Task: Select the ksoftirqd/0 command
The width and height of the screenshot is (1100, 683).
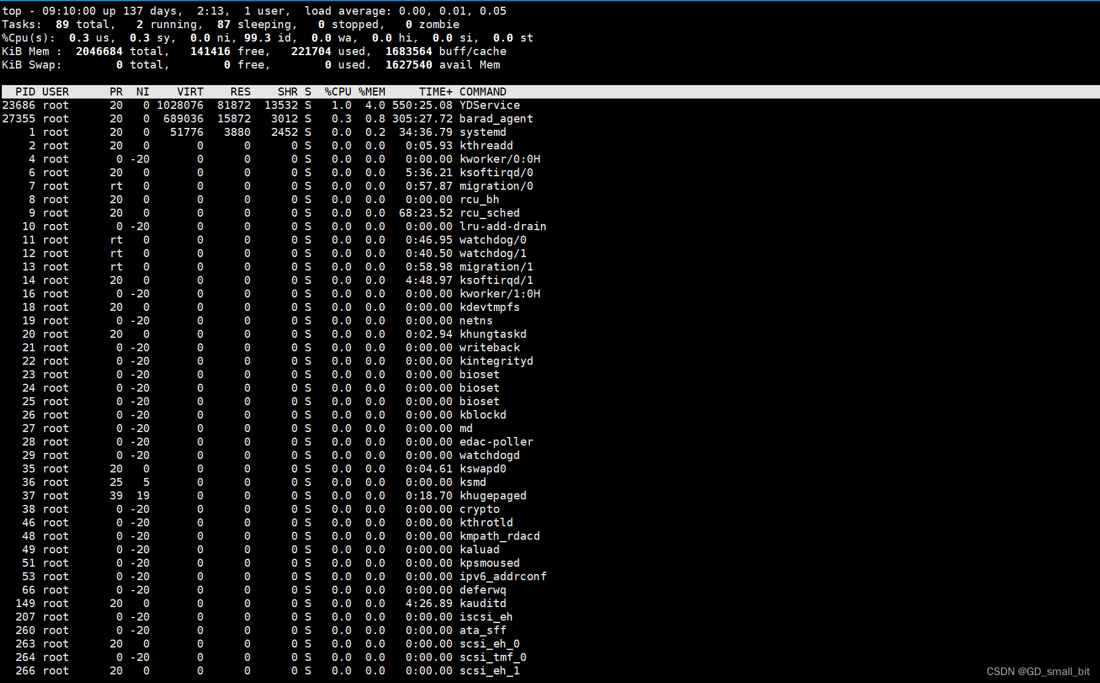Action: click(496, 173)
